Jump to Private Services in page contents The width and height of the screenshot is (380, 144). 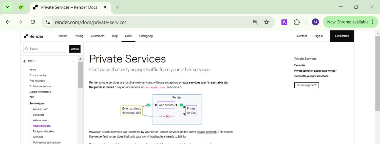(x=305, y=59)
